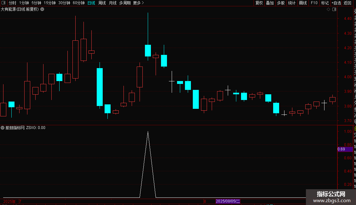356x205 pixels.
Task: Click the 2025年 label on time axis
Action: click(x=9, y=201)
